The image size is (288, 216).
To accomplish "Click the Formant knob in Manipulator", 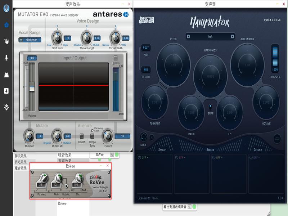I will click(x=154, y=102).
